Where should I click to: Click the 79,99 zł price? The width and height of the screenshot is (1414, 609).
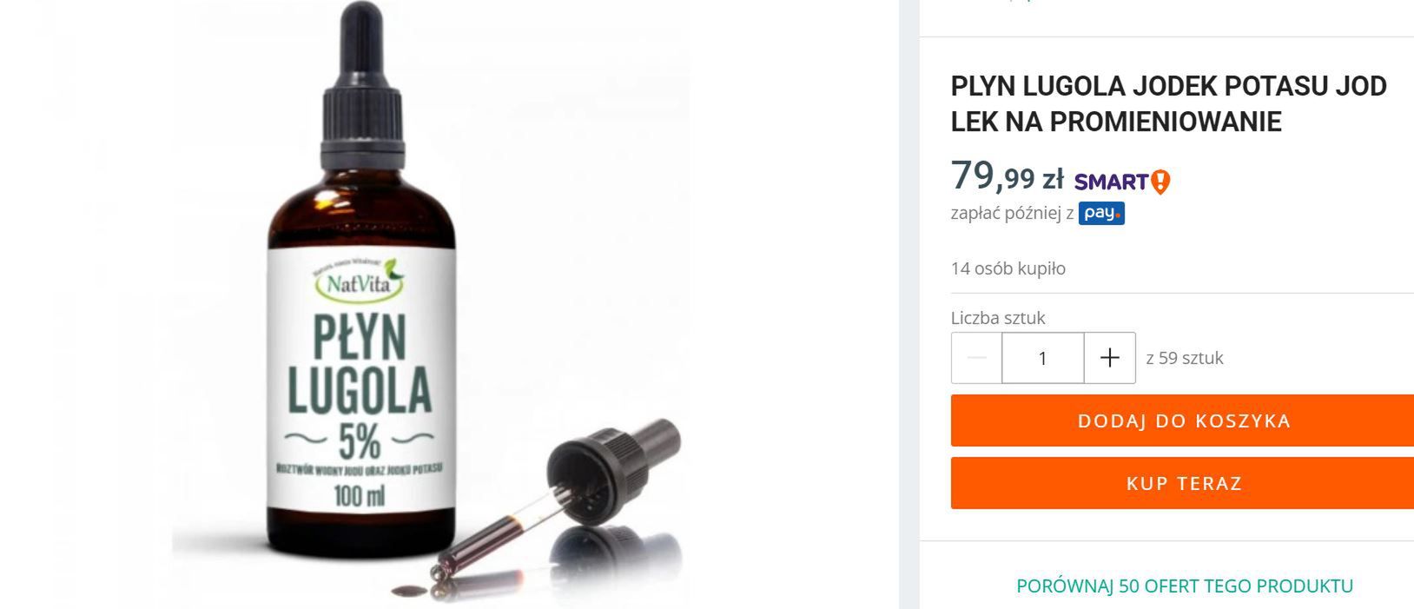(1008, 175)
